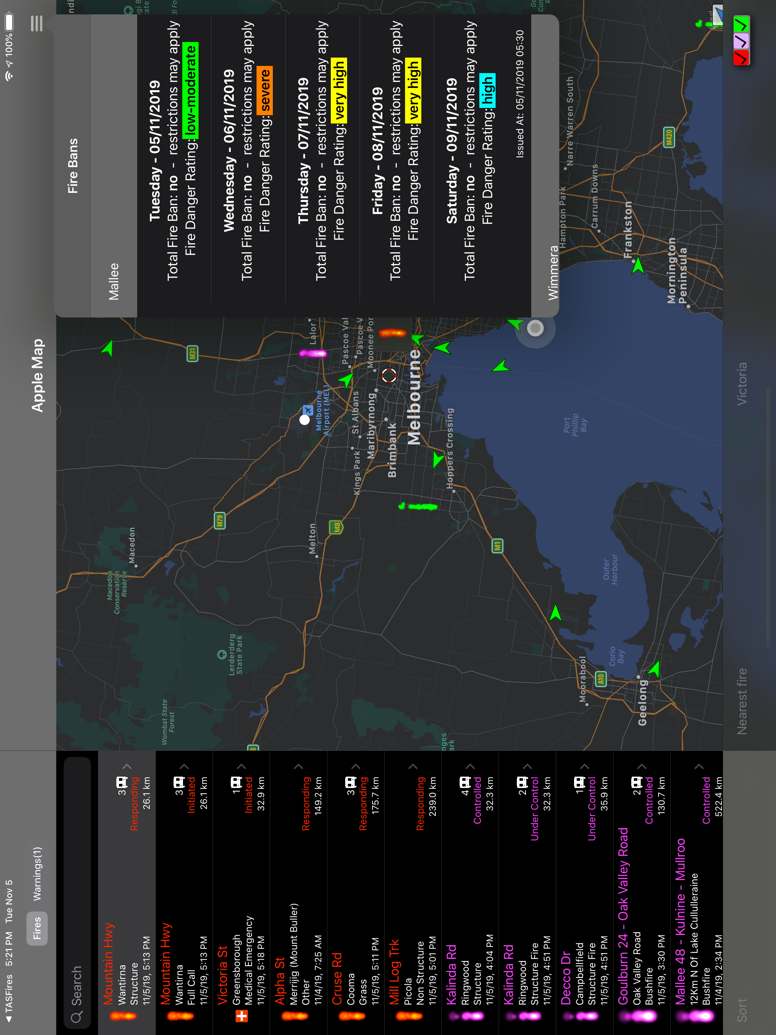Image resolution: width=776 pixels, height=1035 pixels.
Task: Tap the purple flame icon on Decco Dr row
Action: 580,1016
